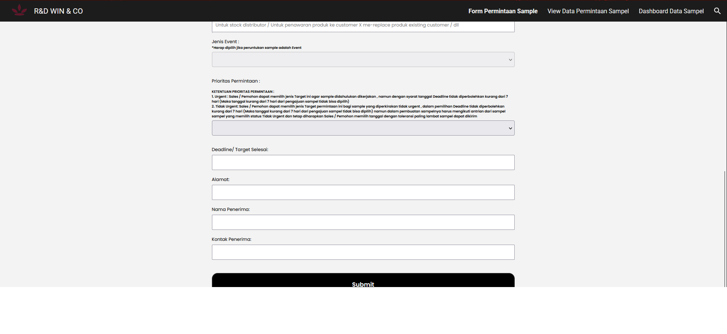This screenshot has width=727, height=334.
Task: Click the Deadline/ Target Selesai input field
Action: point(363,162)
